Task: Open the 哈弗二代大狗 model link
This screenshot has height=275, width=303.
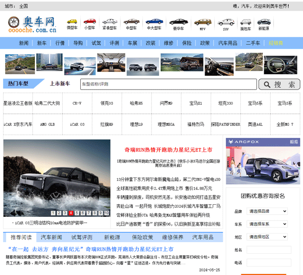Action: click(x=47, y=103)
